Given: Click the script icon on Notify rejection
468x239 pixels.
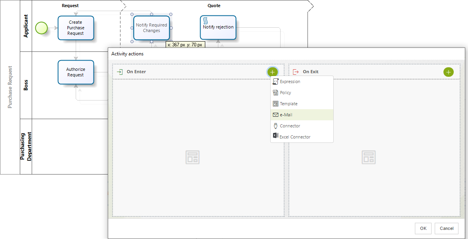Looking at the screenshot, I should 205,21.
